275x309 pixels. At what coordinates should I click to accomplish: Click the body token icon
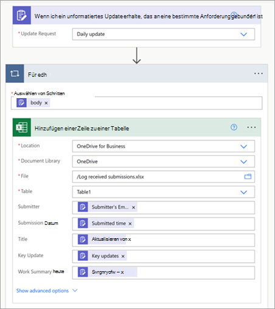(21, 102)
